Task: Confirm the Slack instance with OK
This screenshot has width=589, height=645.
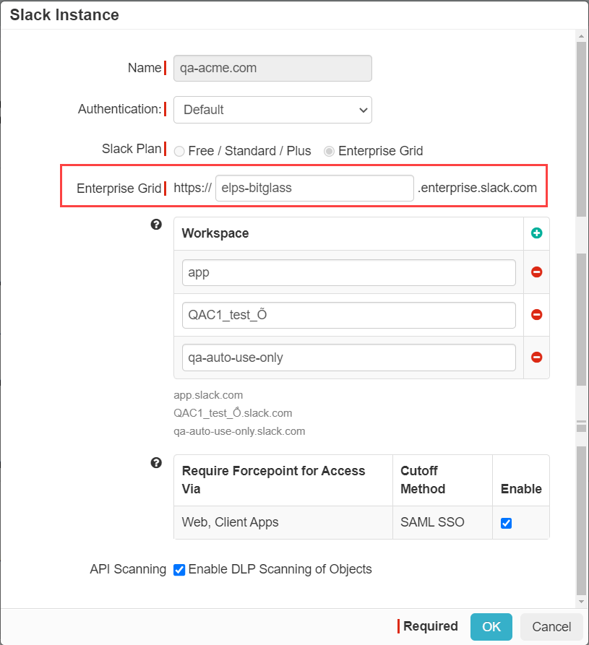Action: pyautogui.click(x=491, y=626)
